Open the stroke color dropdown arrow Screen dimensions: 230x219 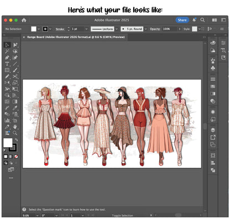pyautogui.click(x=50, y=29)
